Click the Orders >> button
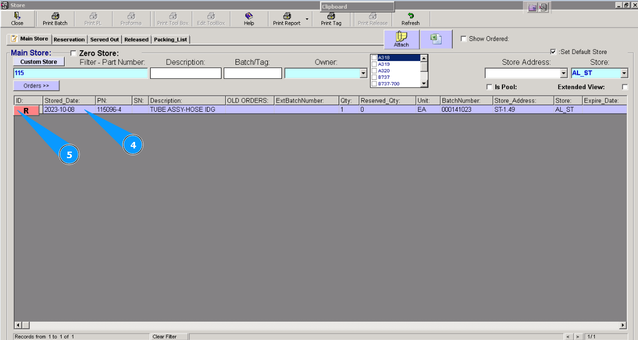The width and height of the screenshot is (638, 340). pyautogui.click(x=36, y=86)
